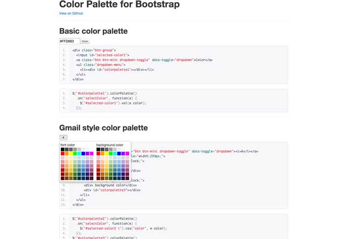Select bright magenta in the font color palette

(x=92, y=154)
